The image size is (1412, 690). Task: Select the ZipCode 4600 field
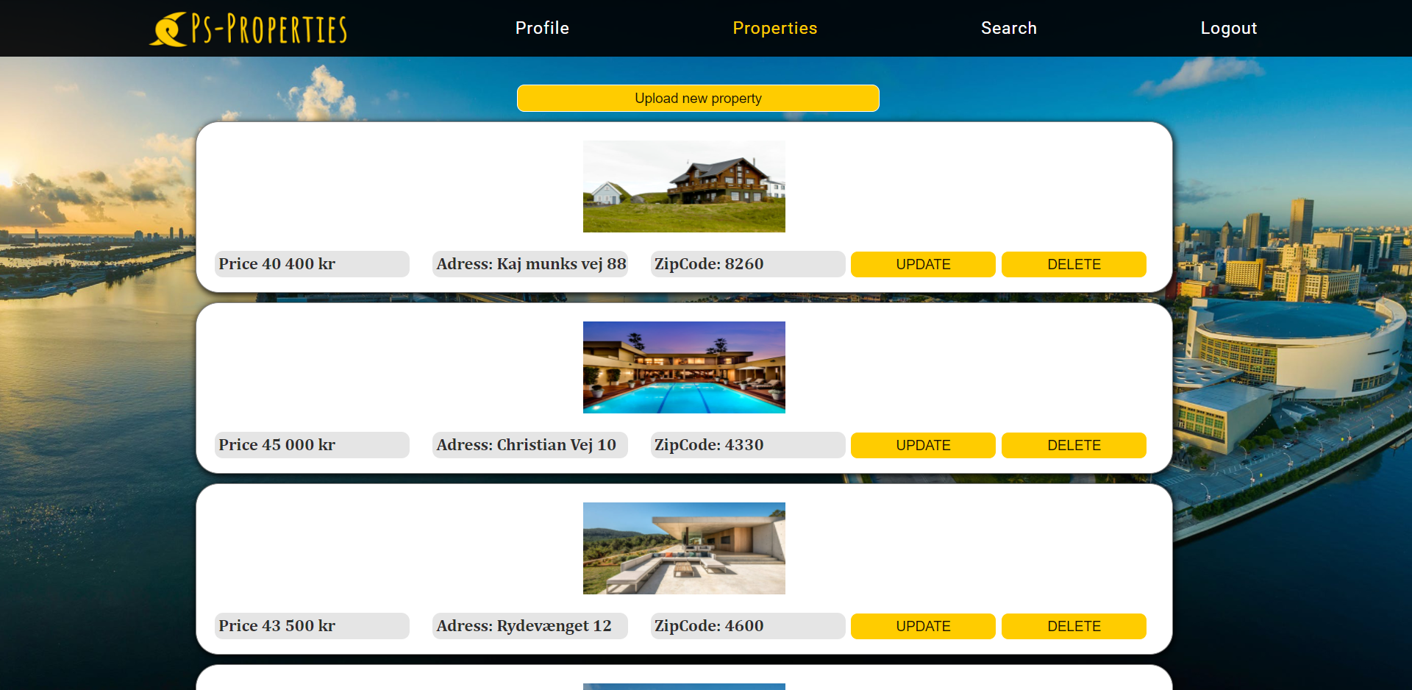tap(748, 626)
